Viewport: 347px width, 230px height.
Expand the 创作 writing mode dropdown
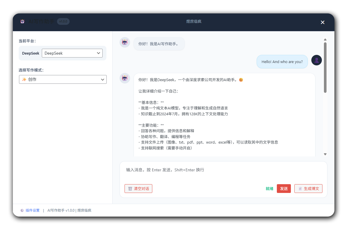63,79
